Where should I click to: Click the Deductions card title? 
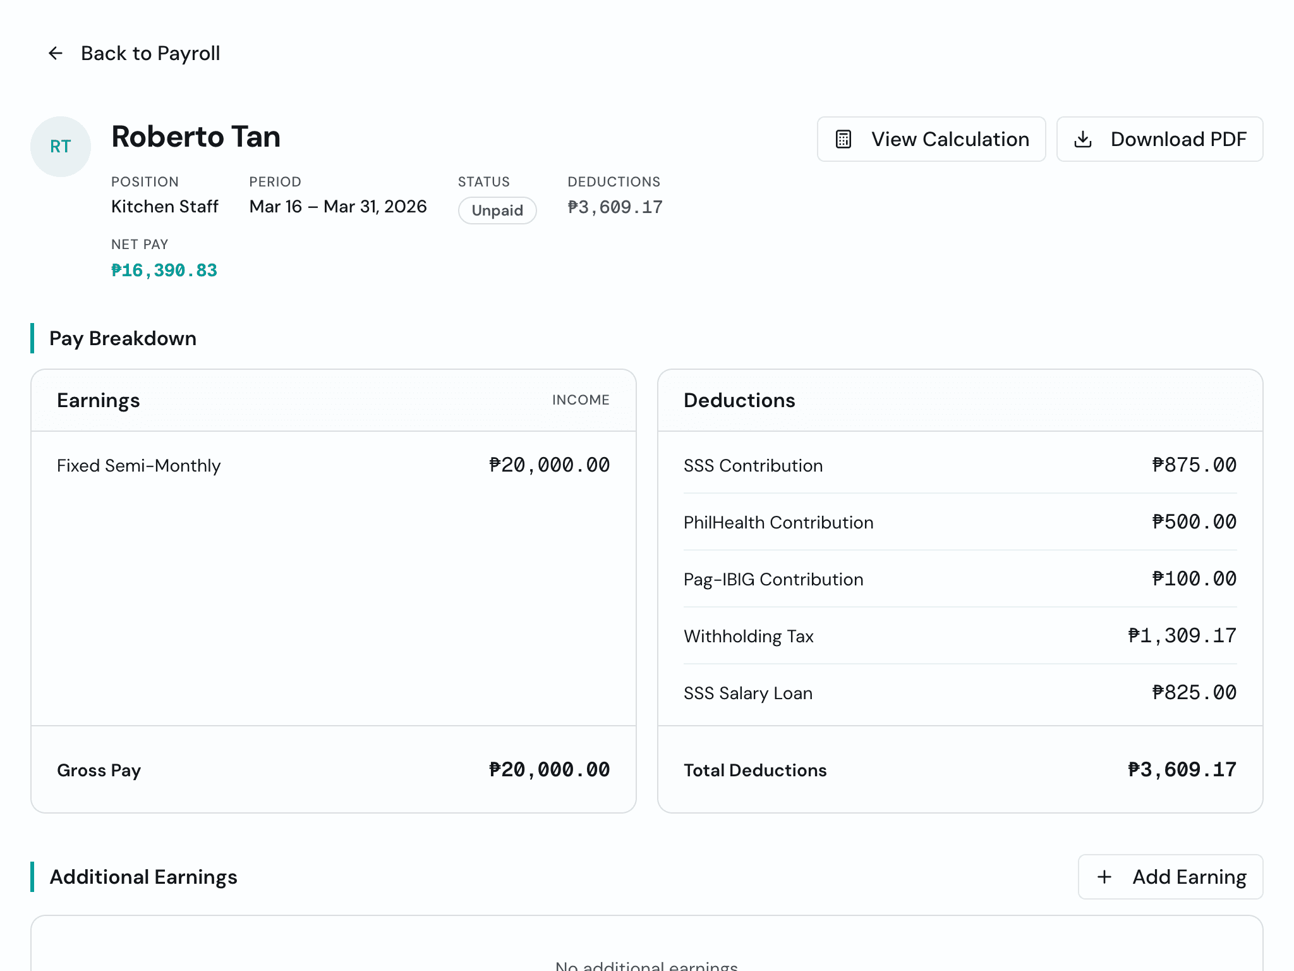[739, 400]
